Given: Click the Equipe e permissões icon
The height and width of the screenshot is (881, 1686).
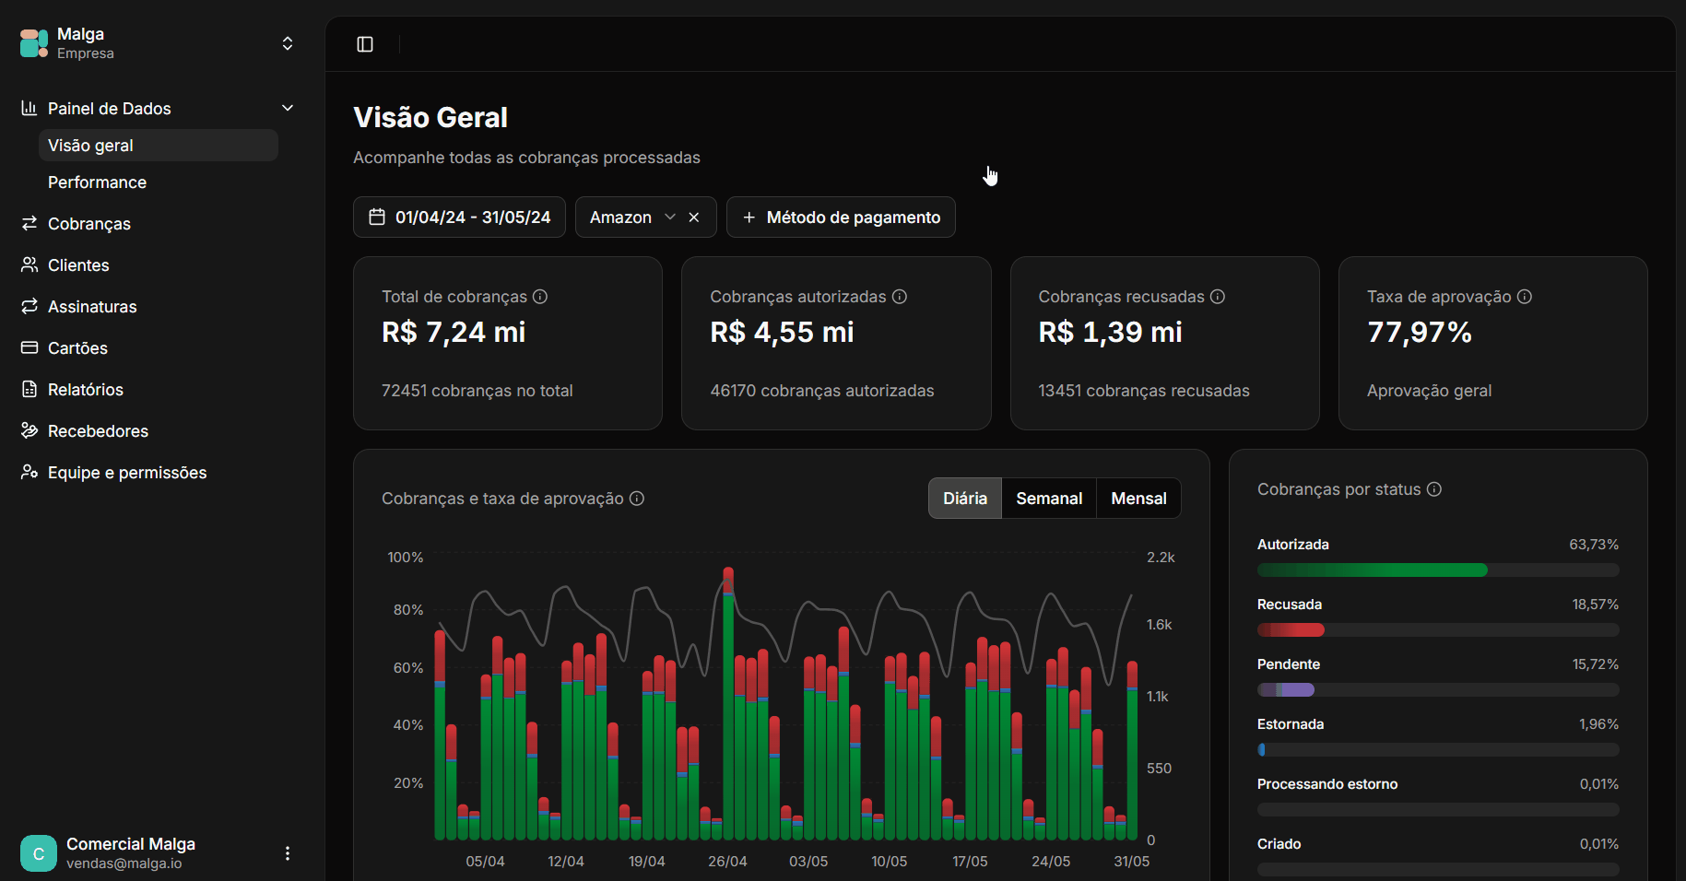Looking at the screenshot, I should (29, 472).
